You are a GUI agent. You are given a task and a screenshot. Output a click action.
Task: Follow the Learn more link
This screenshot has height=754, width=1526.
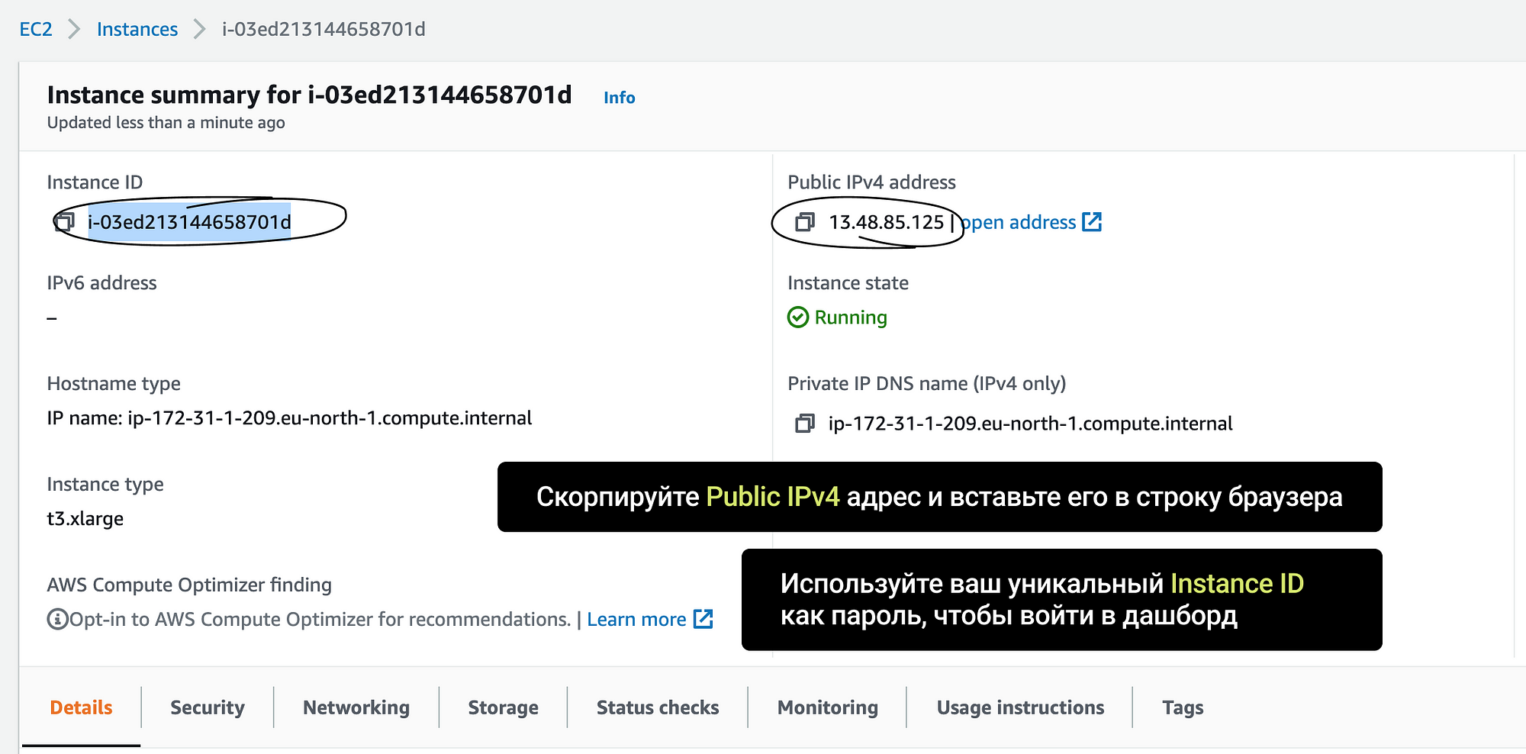pos(636,619)
